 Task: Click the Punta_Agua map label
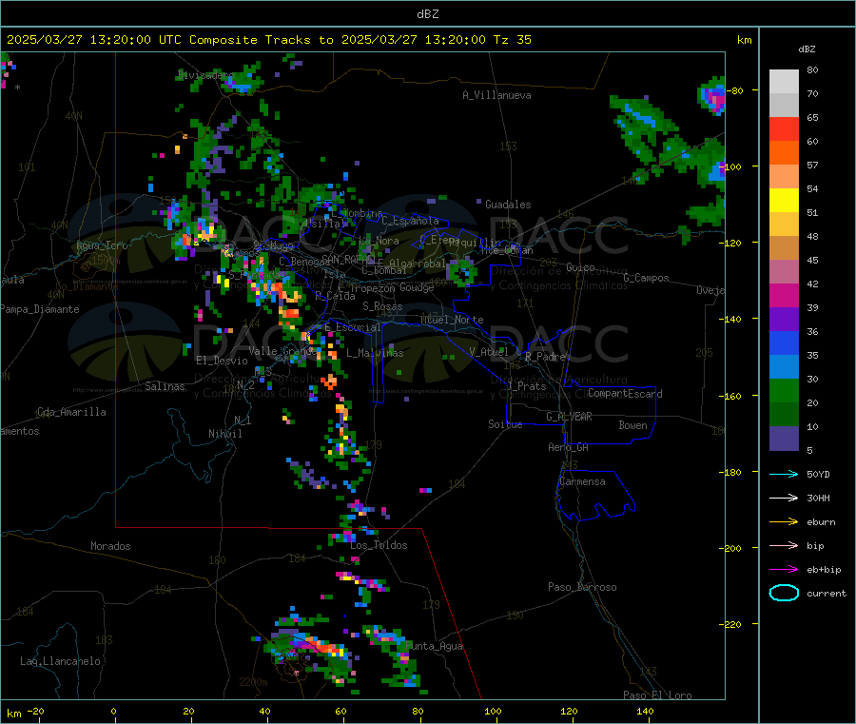(x=435, y=646)
